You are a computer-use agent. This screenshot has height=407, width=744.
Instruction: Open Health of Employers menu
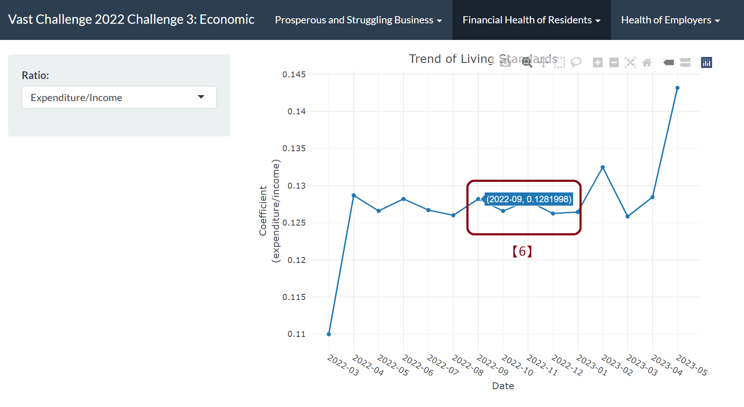(670, 20)
